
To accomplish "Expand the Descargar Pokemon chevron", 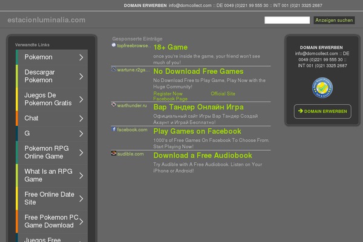I will coord(81,76).
